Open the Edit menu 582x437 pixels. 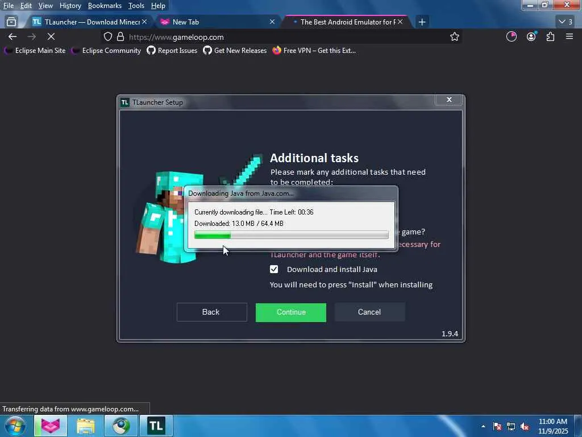(x=26, y=6)
